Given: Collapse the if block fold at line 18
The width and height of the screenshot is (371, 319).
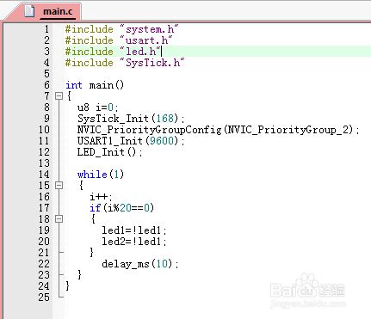Looking at the screenshot, I should click(x=59, y=219).
